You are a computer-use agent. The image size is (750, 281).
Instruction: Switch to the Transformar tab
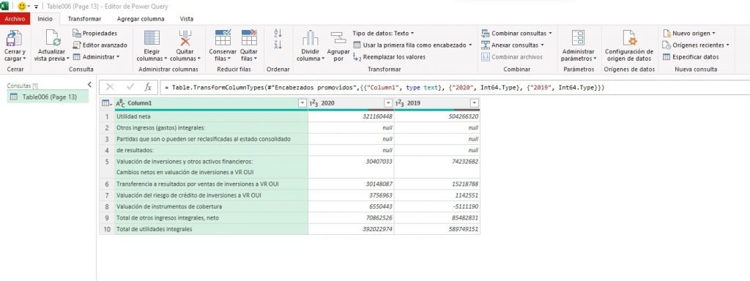84,19
